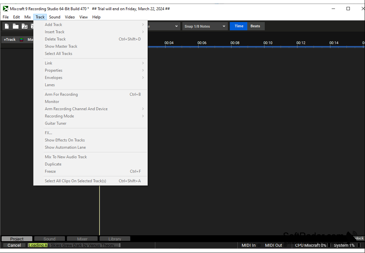Open the Mix menu
The height and width of the screenshot is (253, 365).
[x=27, y=17]
